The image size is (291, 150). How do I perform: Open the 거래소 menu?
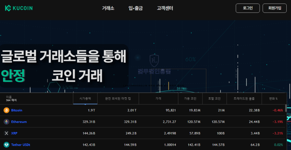[108, 8]
